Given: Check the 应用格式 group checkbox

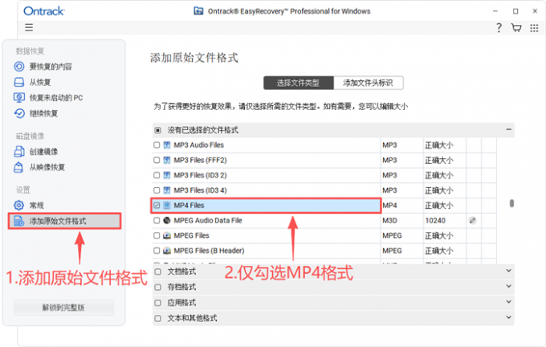Looking at the screenshot, I should click(157, 303).
